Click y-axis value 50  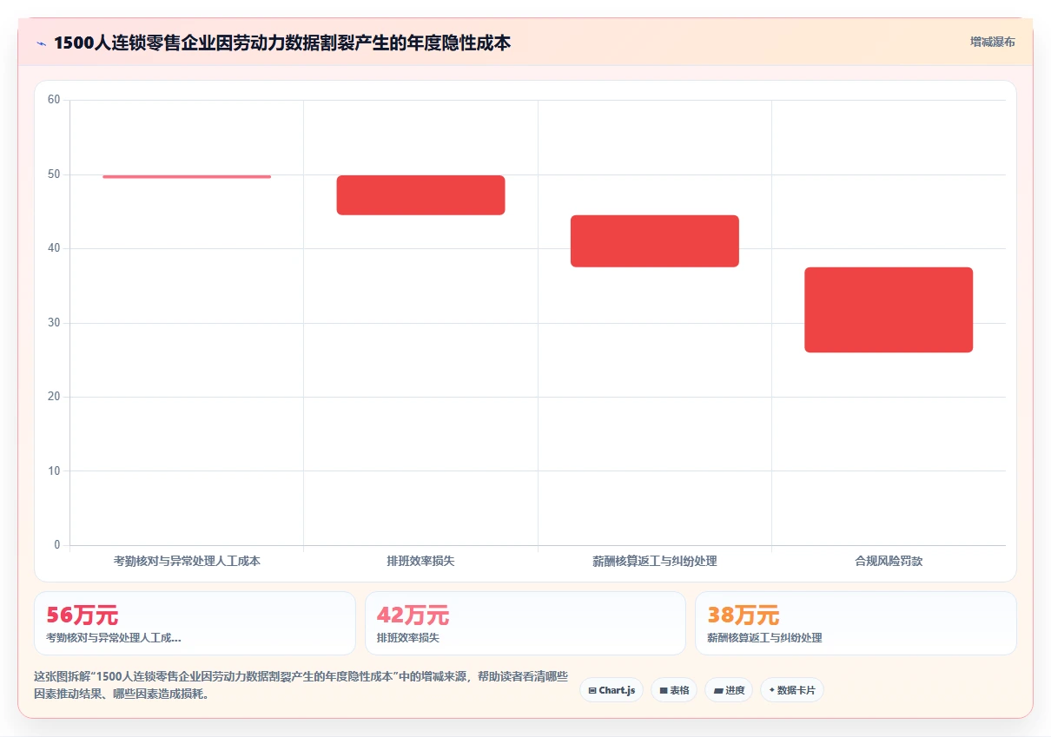click(x=54, y=174)
